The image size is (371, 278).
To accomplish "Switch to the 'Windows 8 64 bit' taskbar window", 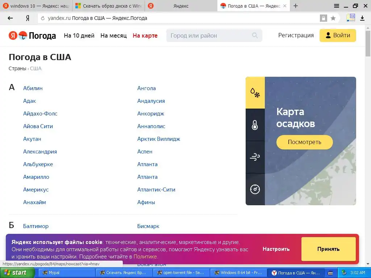I will click(238, 273).
